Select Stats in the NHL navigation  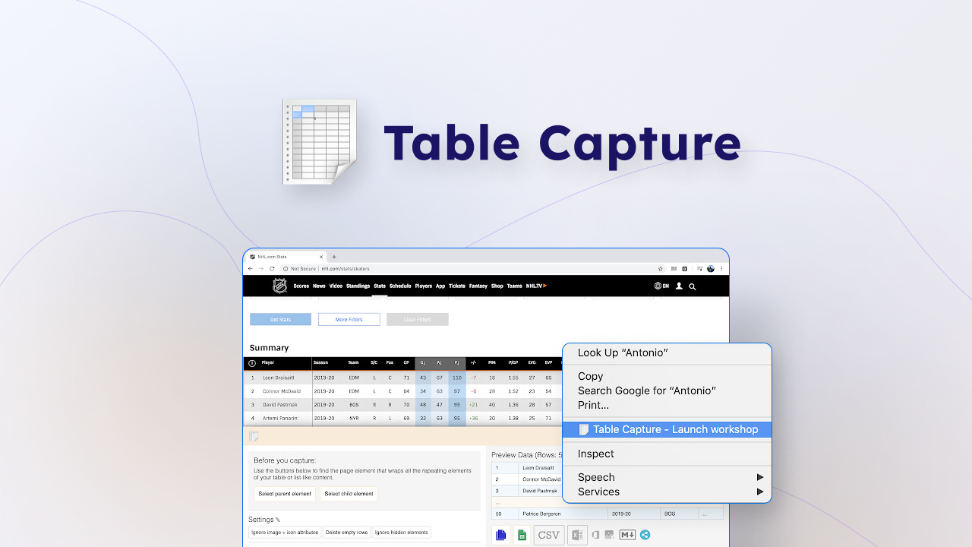click(379, 286)
